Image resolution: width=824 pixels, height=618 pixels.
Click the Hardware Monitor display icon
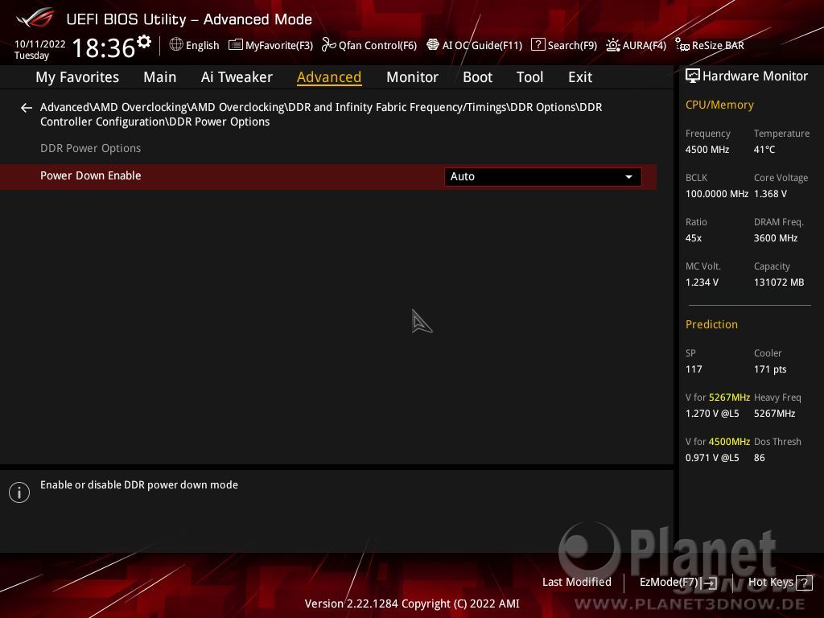693,76
